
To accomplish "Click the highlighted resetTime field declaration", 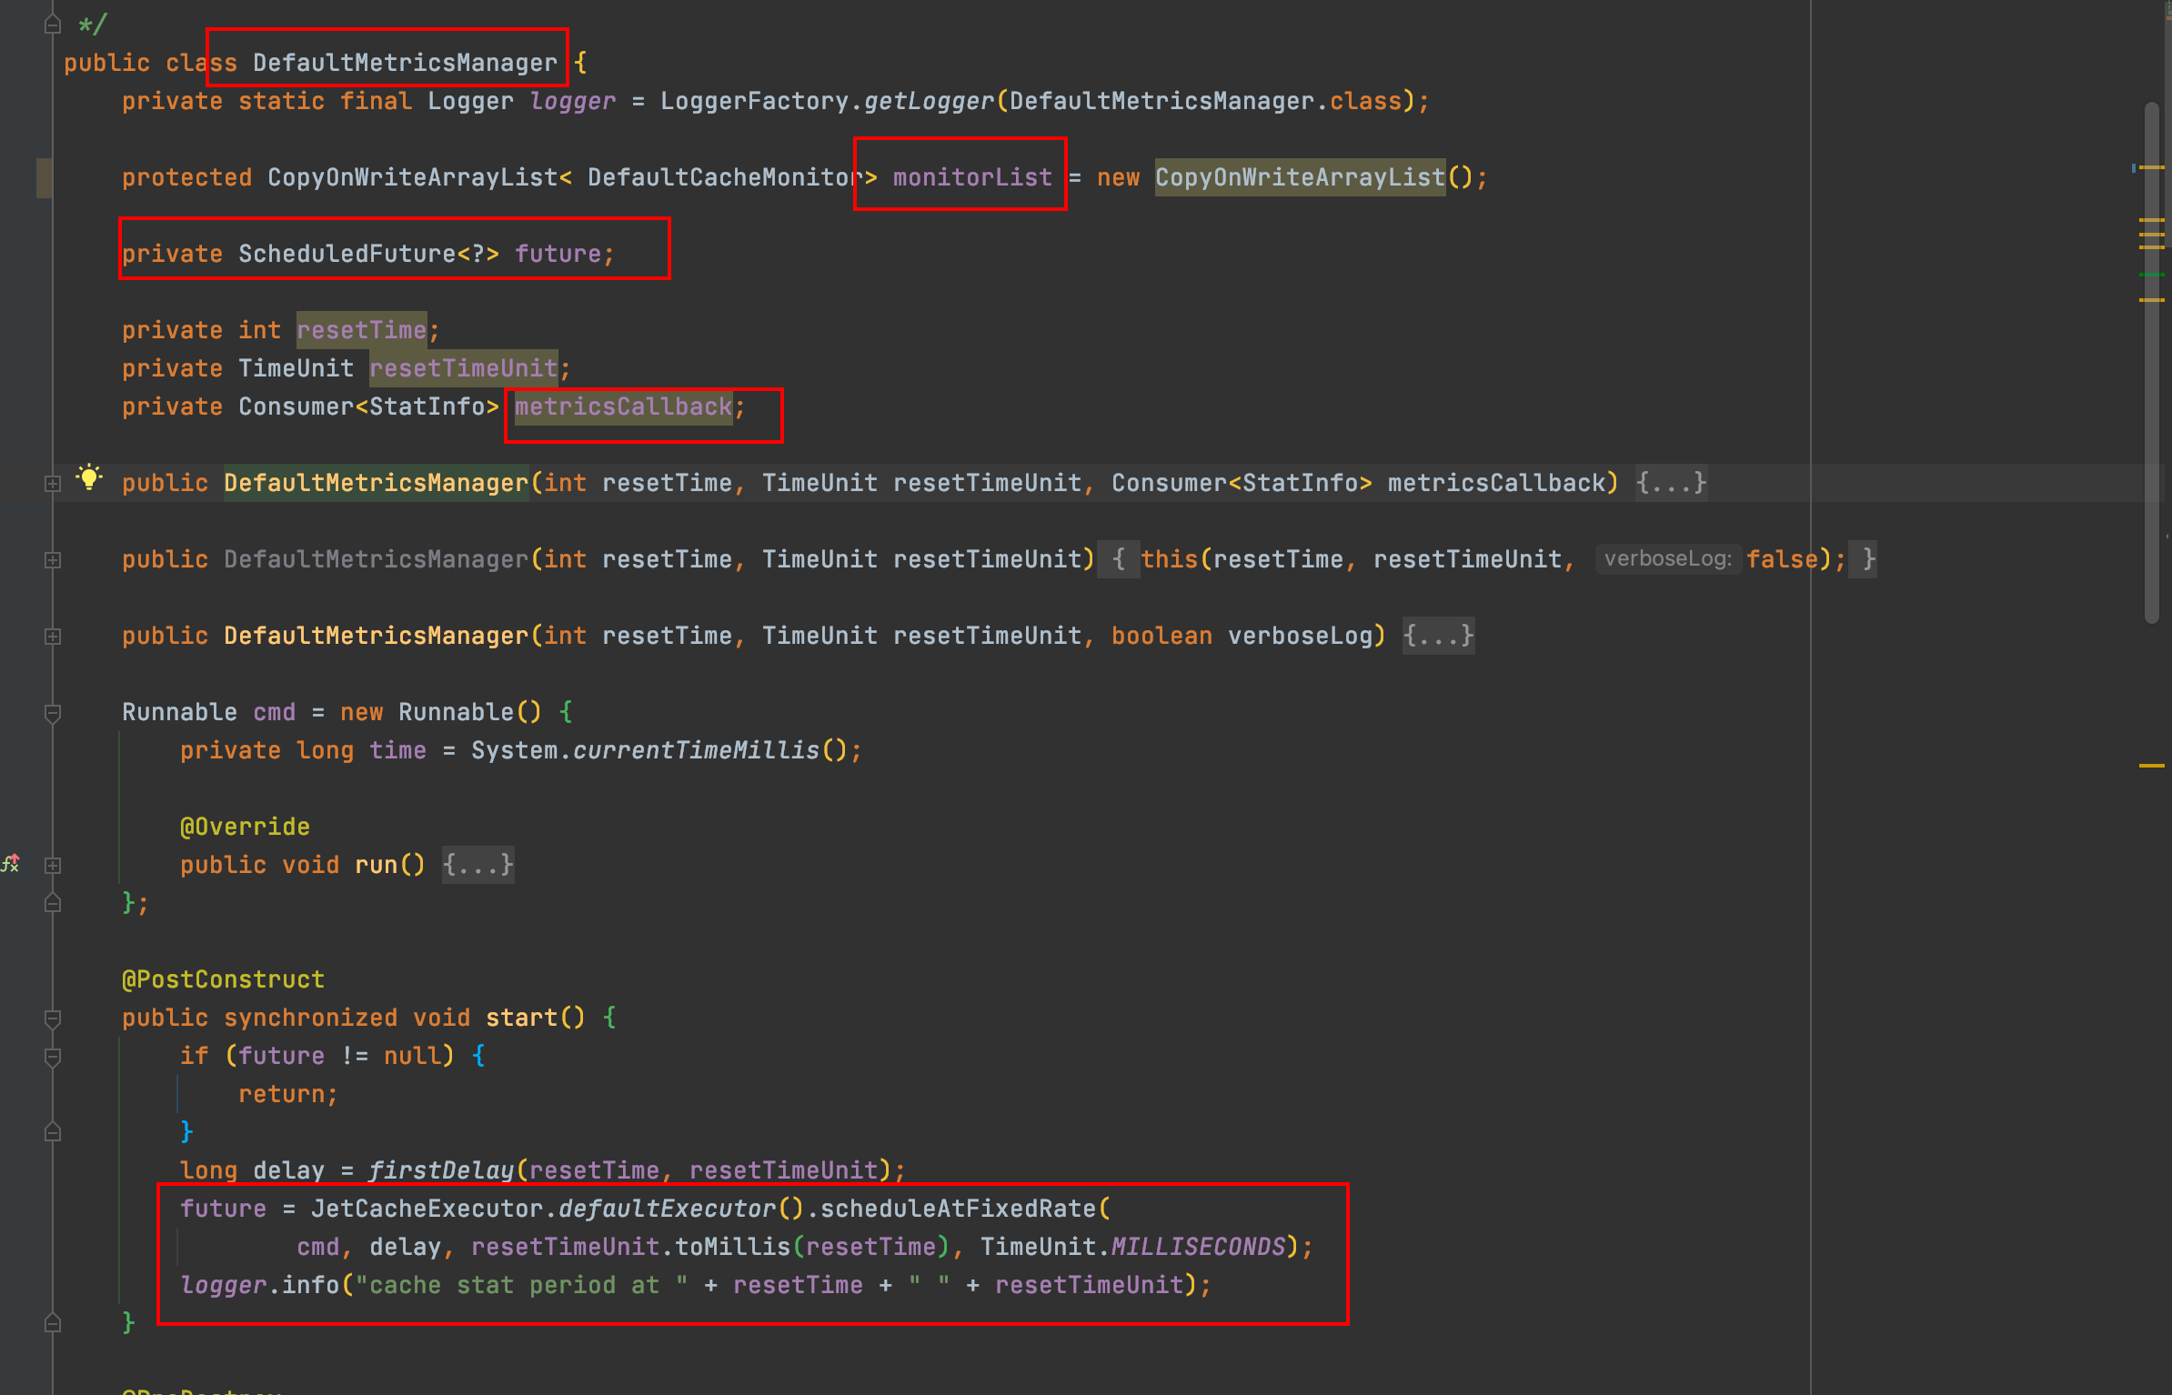I will [362, 330].
